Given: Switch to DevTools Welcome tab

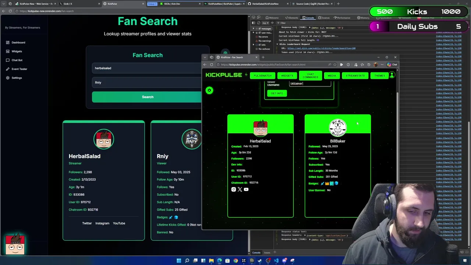Looking at the screenshot, I should [x=272, y=18].
